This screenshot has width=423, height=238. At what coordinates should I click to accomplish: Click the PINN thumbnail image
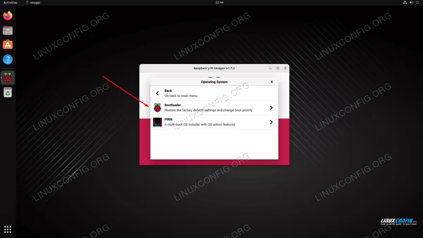pos(158,122)
